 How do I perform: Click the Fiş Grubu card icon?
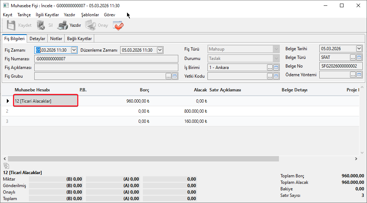click(175, 76)
